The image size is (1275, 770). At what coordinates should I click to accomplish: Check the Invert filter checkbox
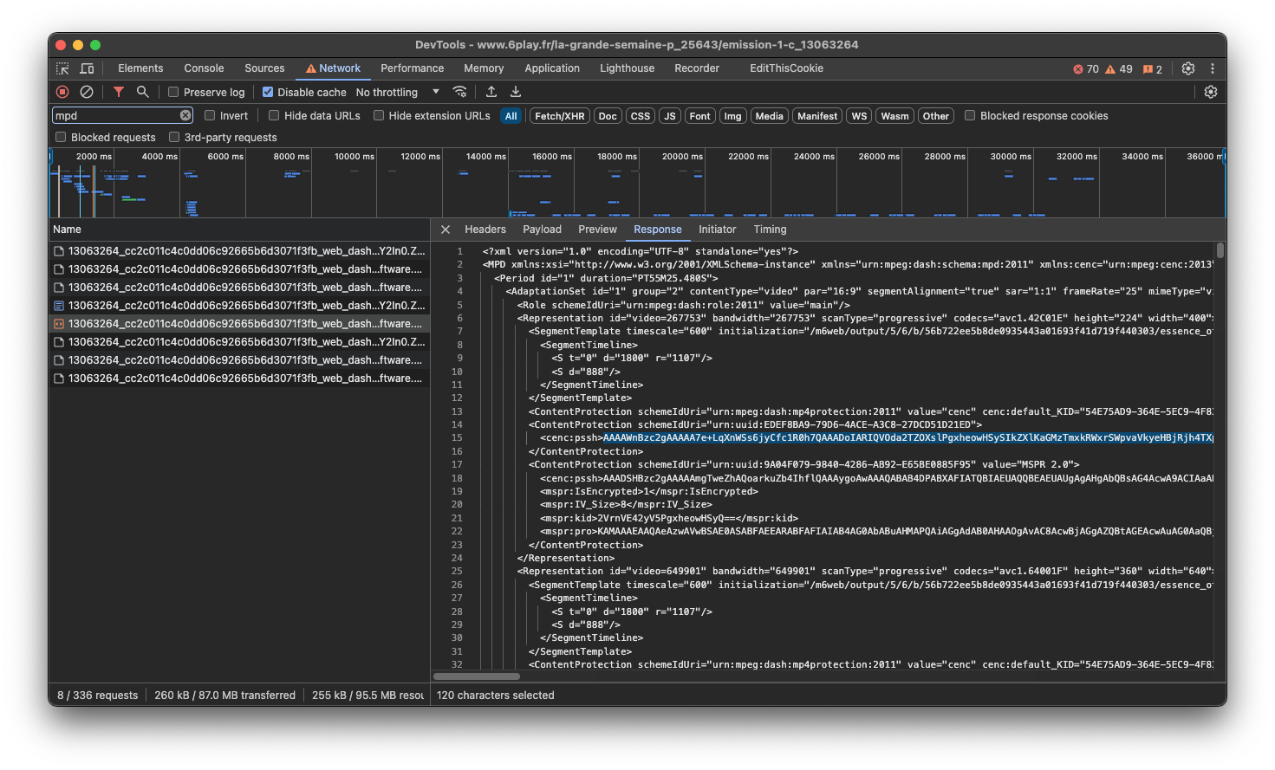[x=210, y=115]
